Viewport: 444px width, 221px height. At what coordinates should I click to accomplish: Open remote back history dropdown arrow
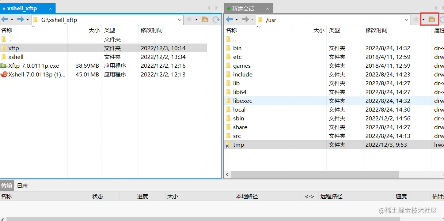(236, 19)
